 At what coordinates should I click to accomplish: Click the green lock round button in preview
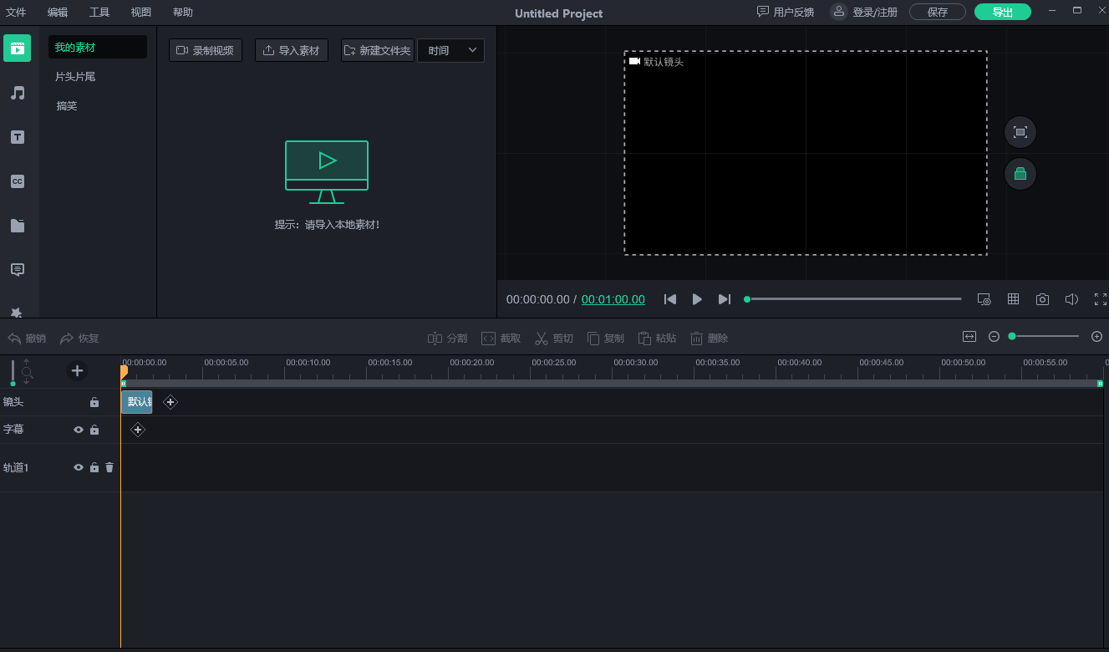pos(1020,174)
